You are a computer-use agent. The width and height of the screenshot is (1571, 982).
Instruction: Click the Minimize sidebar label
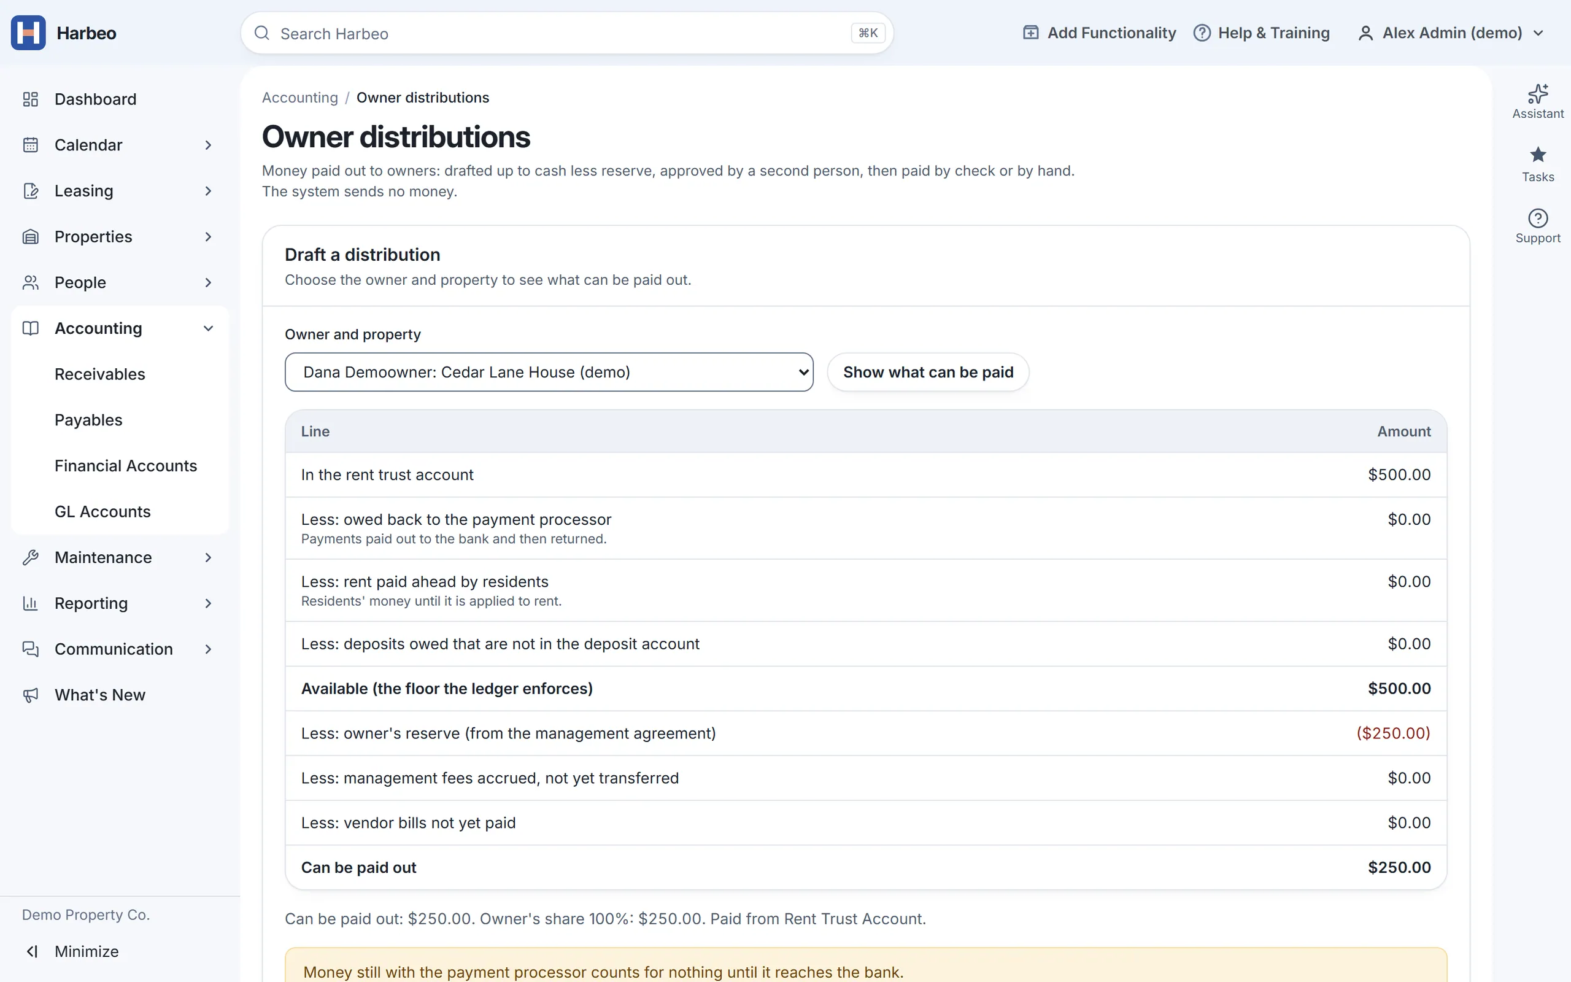click(x=87, y=951)
